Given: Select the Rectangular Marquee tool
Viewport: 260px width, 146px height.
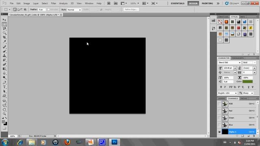Looking at the screenshot, I should [4, 24].
